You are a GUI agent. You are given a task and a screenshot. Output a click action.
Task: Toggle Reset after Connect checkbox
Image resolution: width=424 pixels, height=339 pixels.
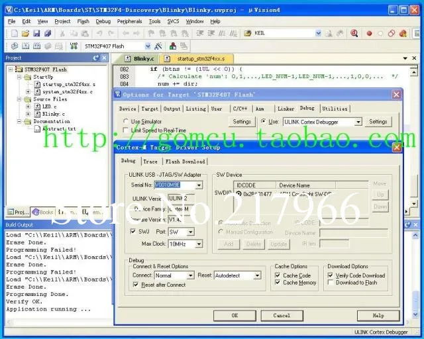135,285
